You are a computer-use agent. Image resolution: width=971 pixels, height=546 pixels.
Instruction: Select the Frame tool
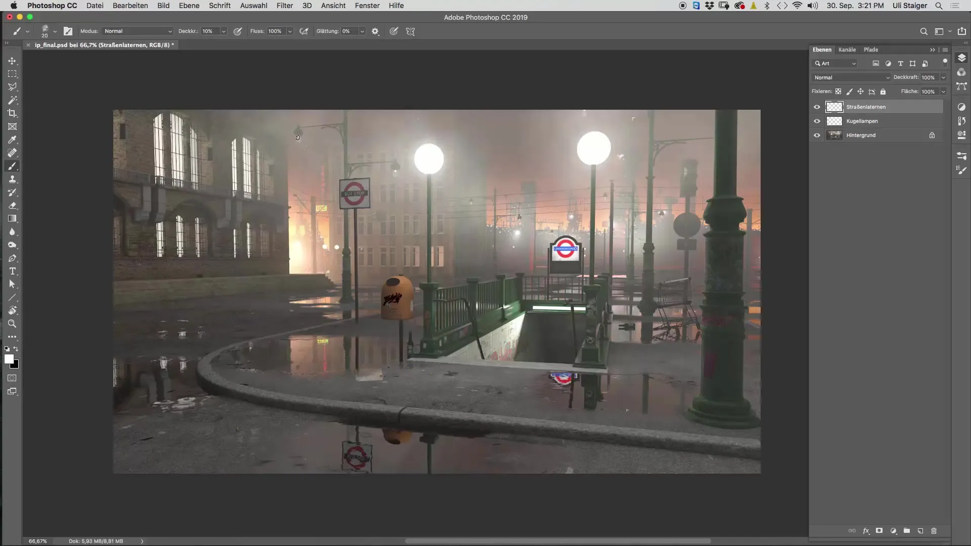(12, 126)
